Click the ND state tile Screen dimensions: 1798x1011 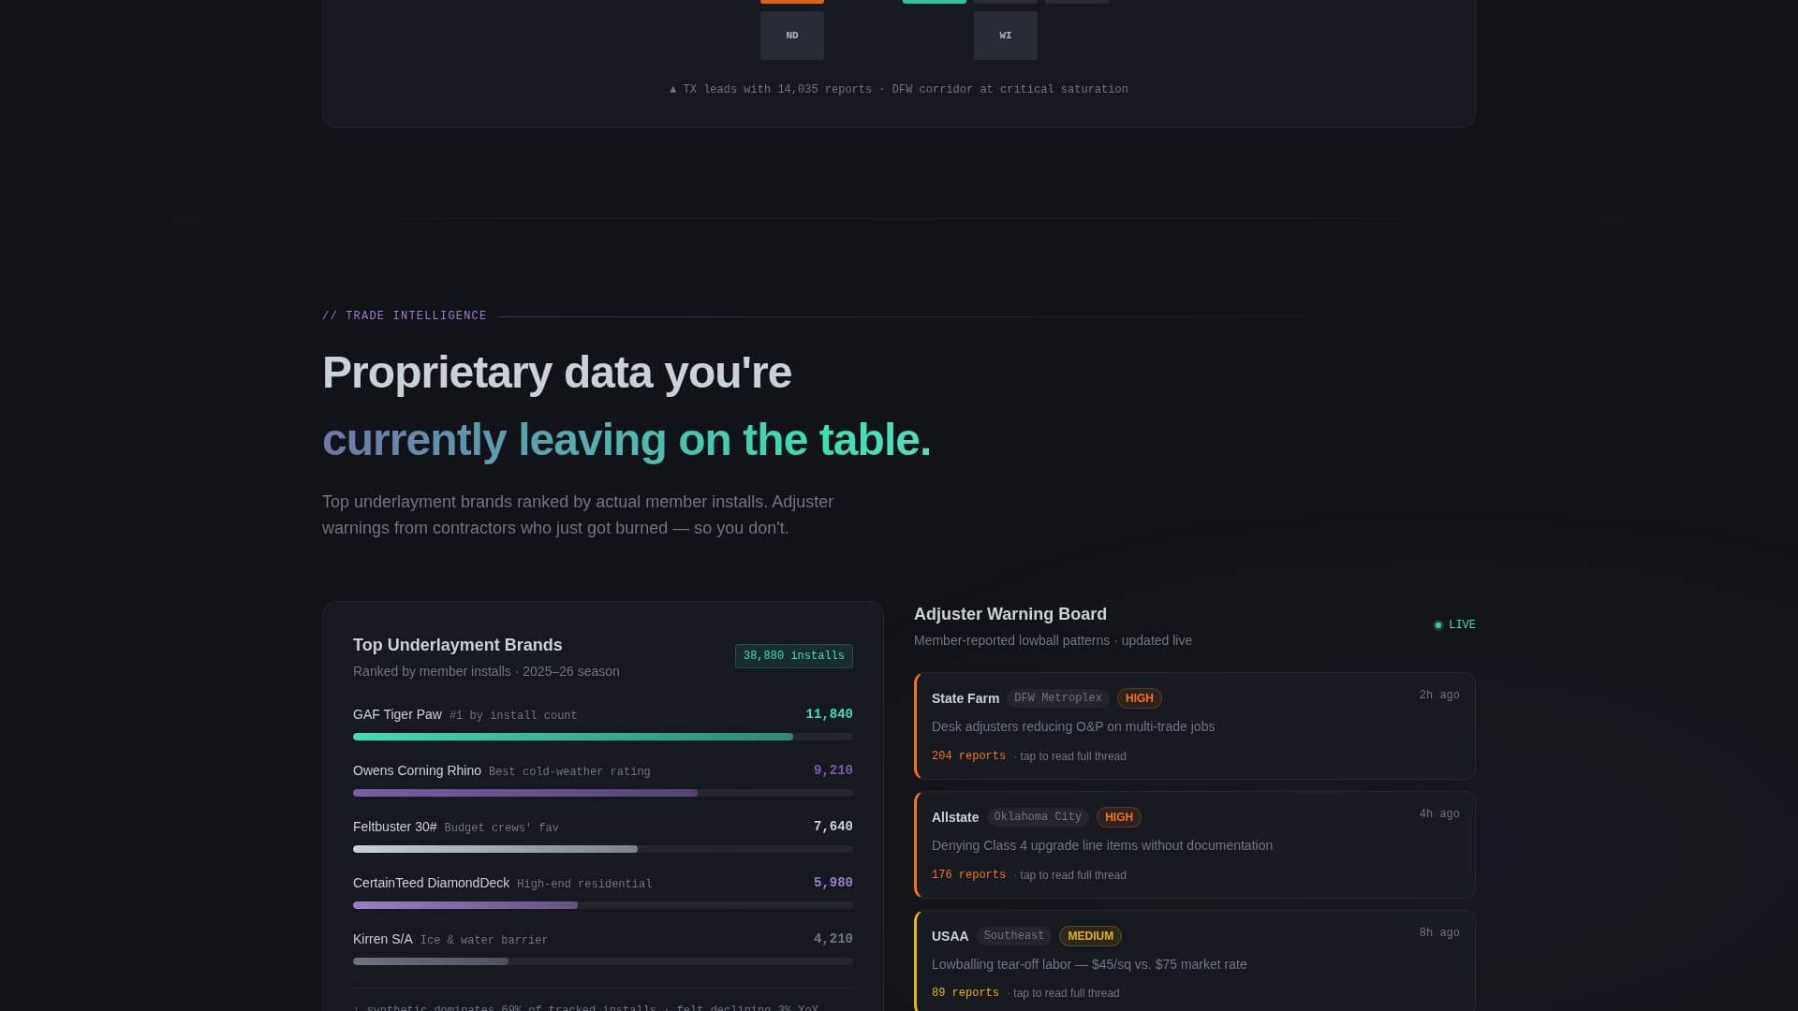pos(792,36)
